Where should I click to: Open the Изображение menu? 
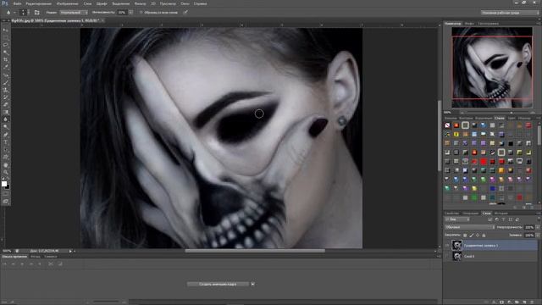pos(67,3)
